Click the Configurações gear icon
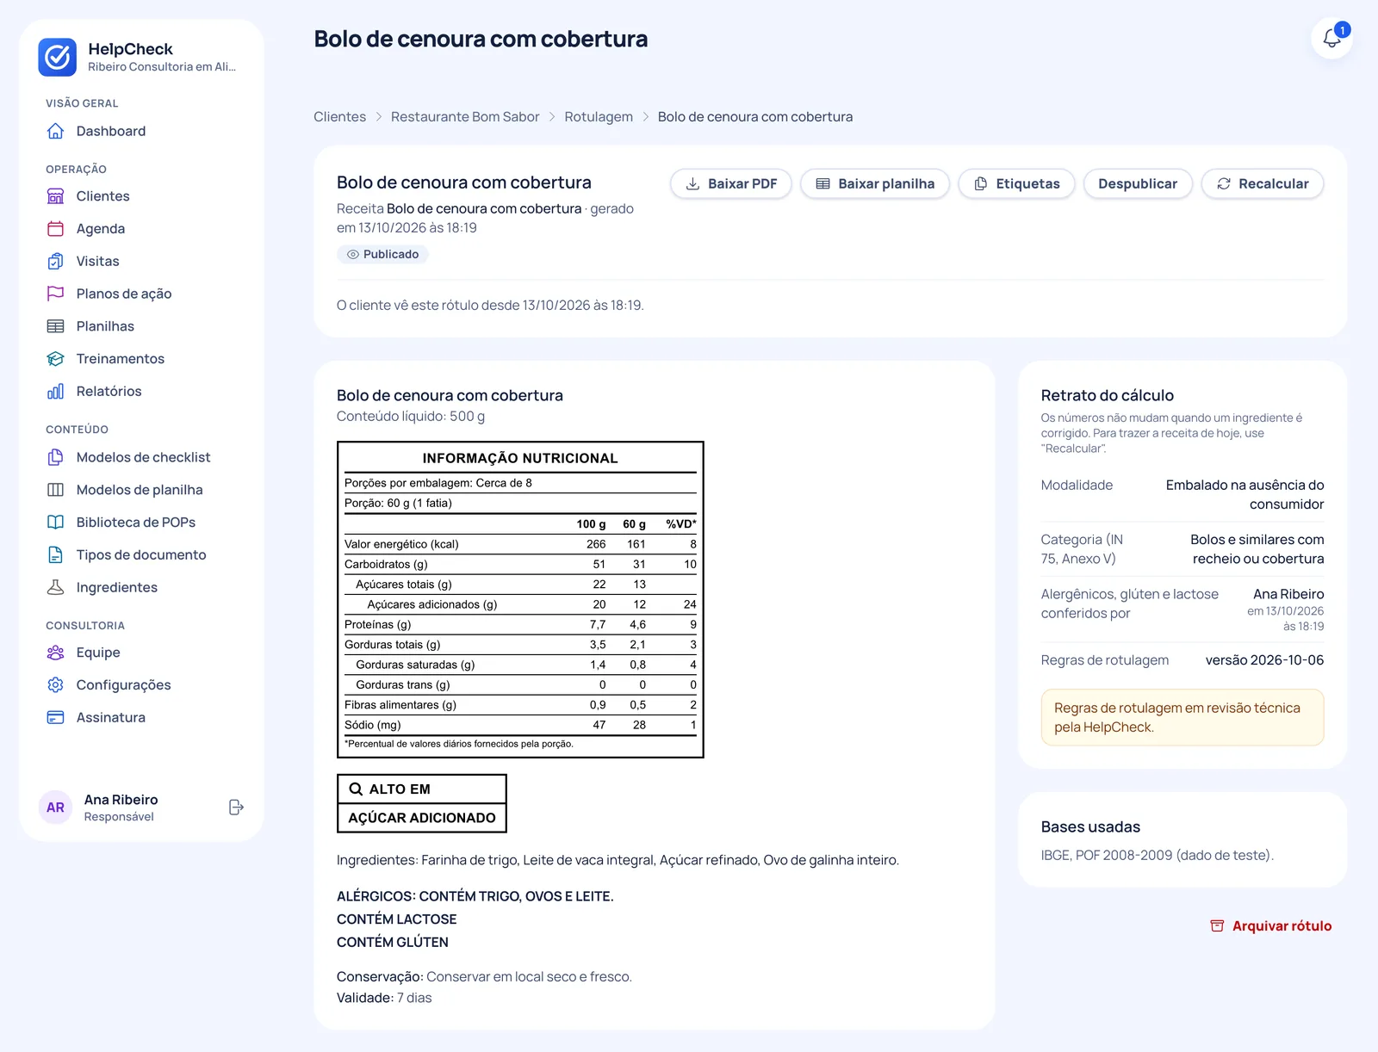 tap(55, 685)
